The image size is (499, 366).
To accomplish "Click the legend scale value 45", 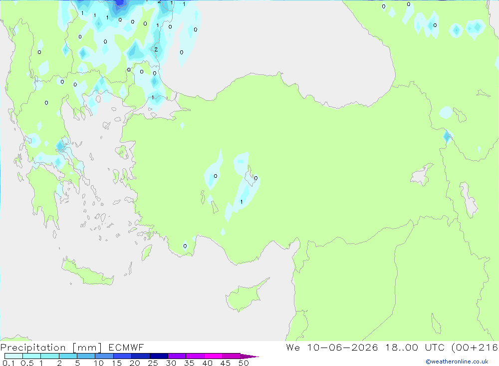I will [226, 363].
